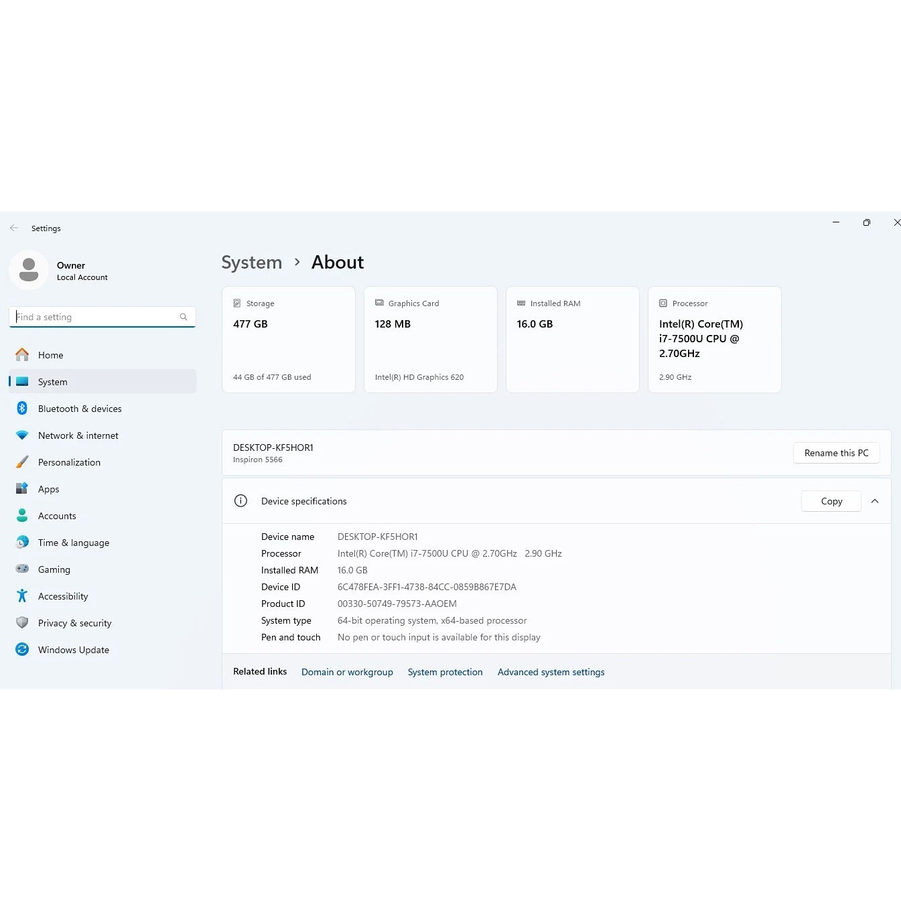Click the Windows Update refresh icon

tap(22, 649)
